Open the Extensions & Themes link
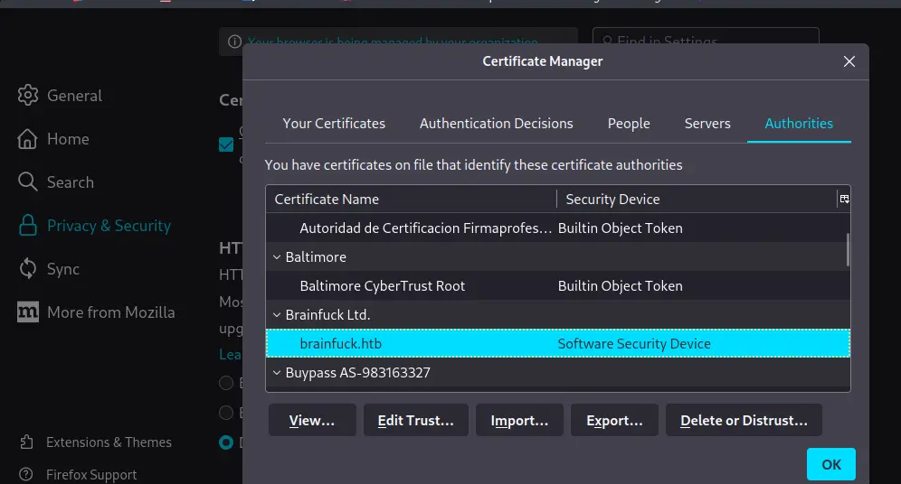This screenshot has width=901, height=484. (x=109, y=442)
